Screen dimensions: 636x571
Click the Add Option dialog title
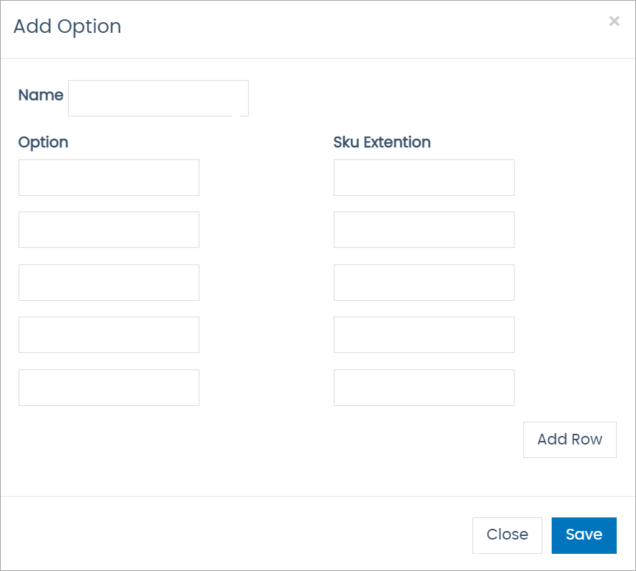[x=67, y=26]
